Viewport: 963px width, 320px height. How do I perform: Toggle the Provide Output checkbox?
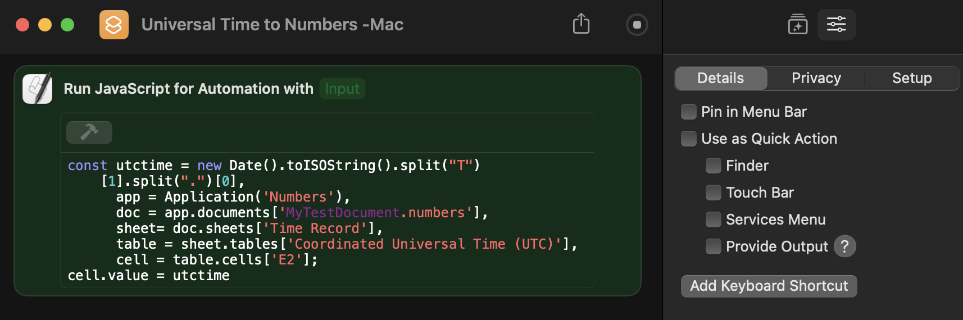click(714, 246)
